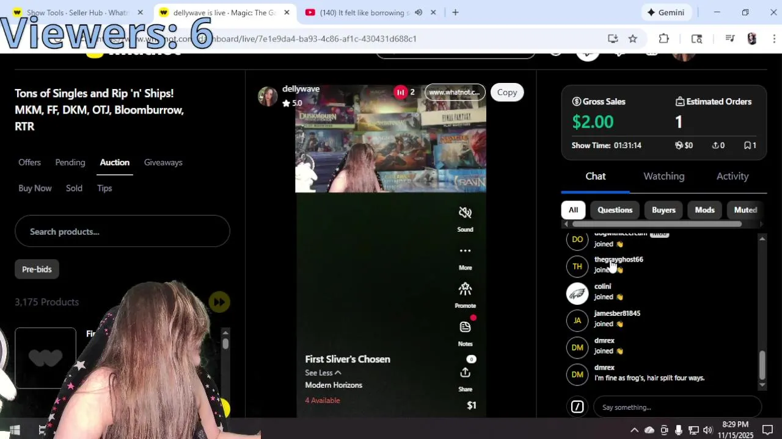The width and height of the screenshot is (782, 439).
Task: Click the www.whatnot.c... link pill
Action: [455, 92]
